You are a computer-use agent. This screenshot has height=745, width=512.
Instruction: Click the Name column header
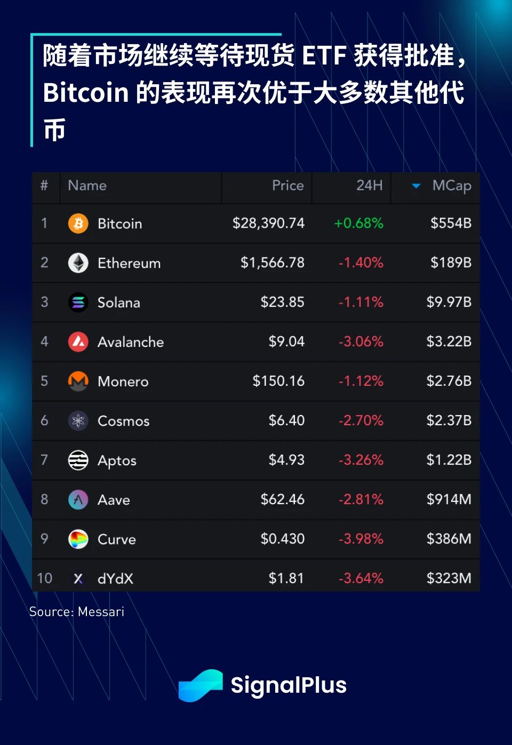click(x=87, y=185)
